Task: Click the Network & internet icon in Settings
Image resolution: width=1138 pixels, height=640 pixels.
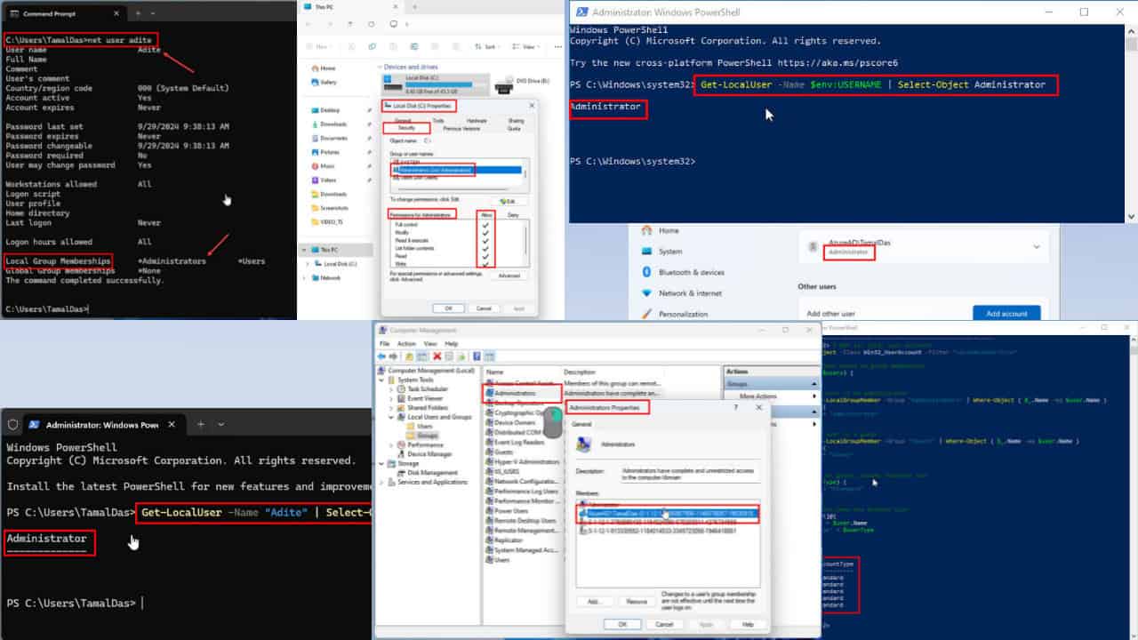Action: 646,293
